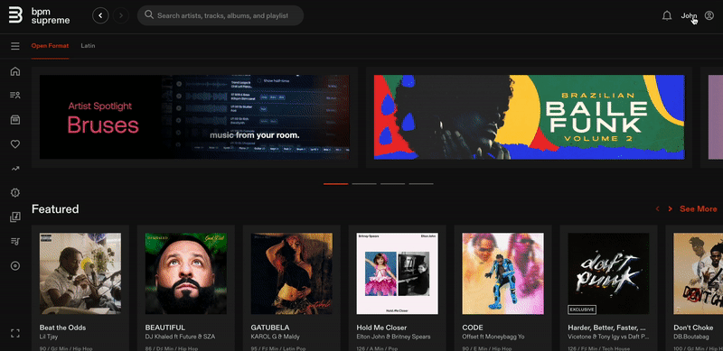This screenshot has height=351, width=723.
Task: Open the crate box sidebar icon
Action: pyautogui.click(x=15, y=120)
